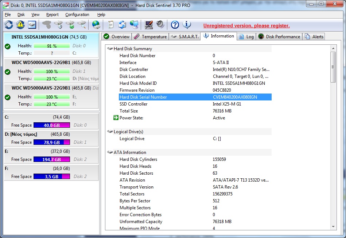Click the 40,0 GB free space bar for C:
This screenshot has width=346, height=238.
[52, 125]
